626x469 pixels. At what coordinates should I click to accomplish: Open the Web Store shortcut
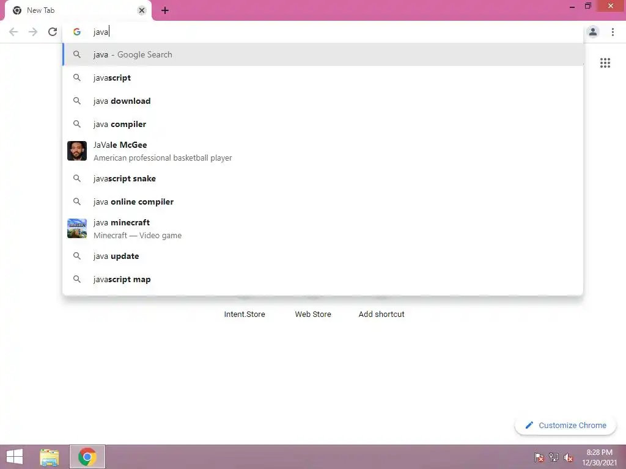pyautogui.click(x=313, y=314)
